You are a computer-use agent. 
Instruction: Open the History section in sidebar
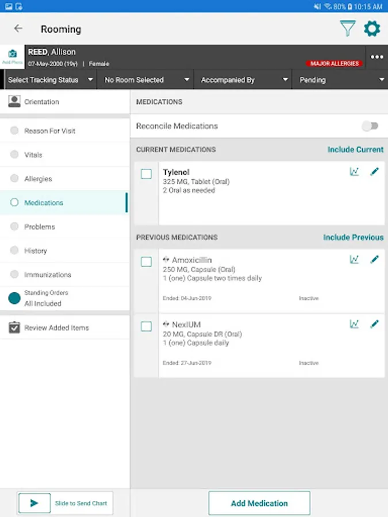64,250
